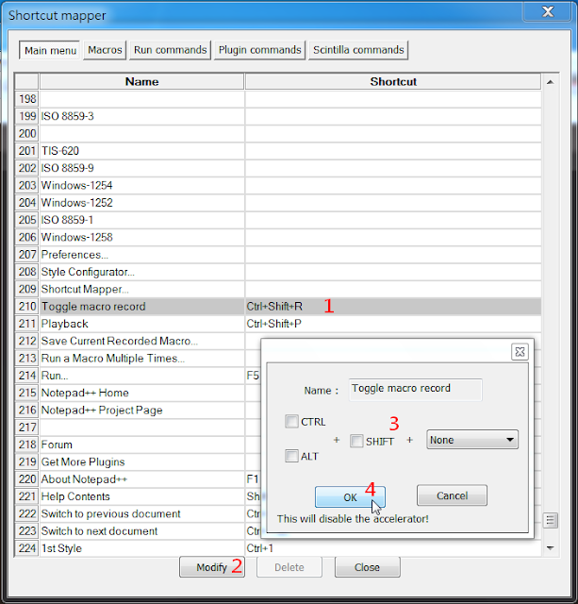Screen dimensions: 578x604
Task: Select Save Current Recorded Macro... row
Action: tap(138, 341)
